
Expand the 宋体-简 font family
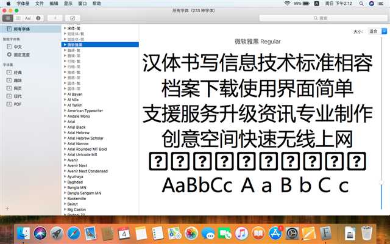(x=65, y=28)
